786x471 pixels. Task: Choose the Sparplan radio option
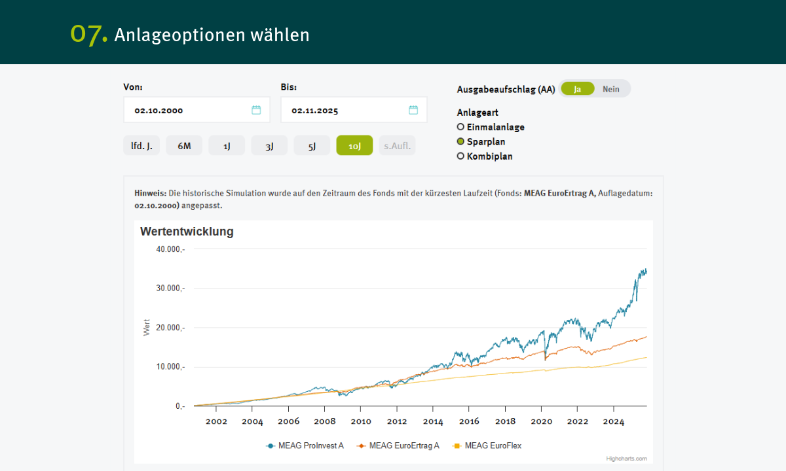460,141
